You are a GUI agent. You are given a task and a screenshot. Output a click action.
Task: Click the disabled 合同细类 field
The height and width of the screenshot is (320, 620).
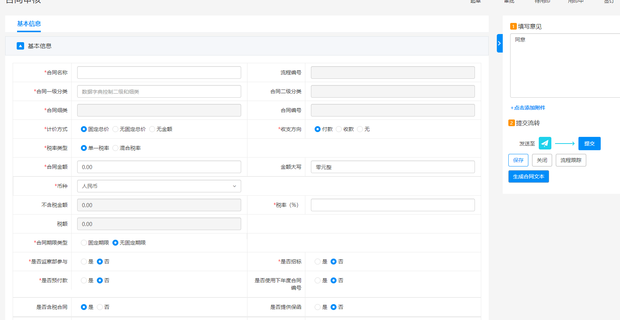click(x=159, y=110)
